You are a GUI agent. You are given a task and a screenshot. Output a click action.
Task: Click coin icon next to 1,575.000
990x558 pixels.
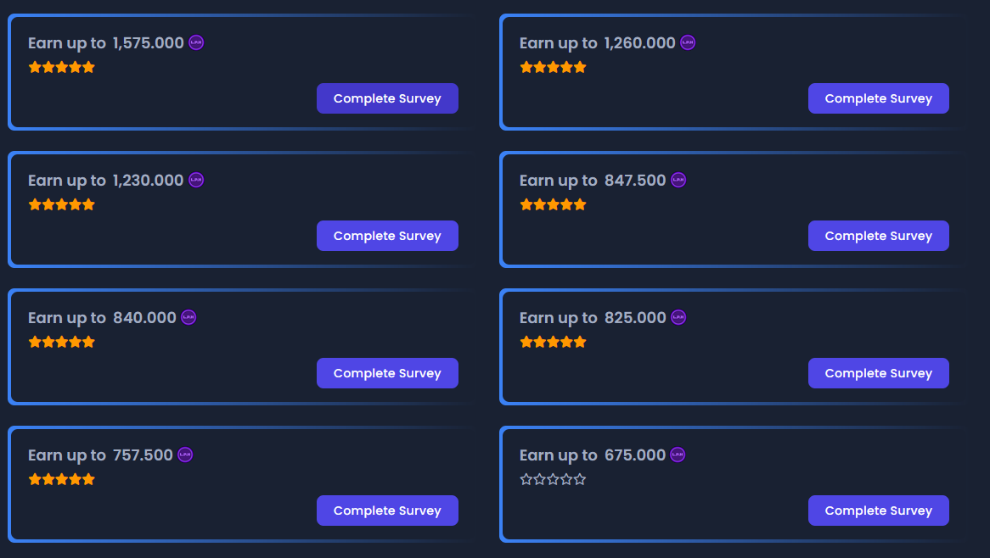click(196, 42)
